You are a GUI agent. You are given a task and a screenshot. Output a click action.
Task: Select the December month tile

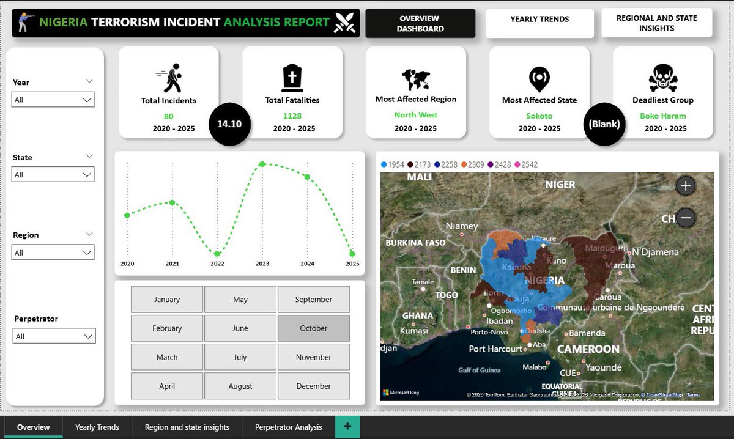point(314,386)
